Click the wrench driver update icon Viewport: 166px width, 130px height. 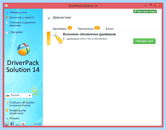click(x=57, y=38)
